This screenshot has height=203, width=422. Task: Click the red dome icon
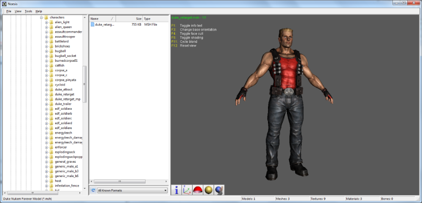pos(198,190)
